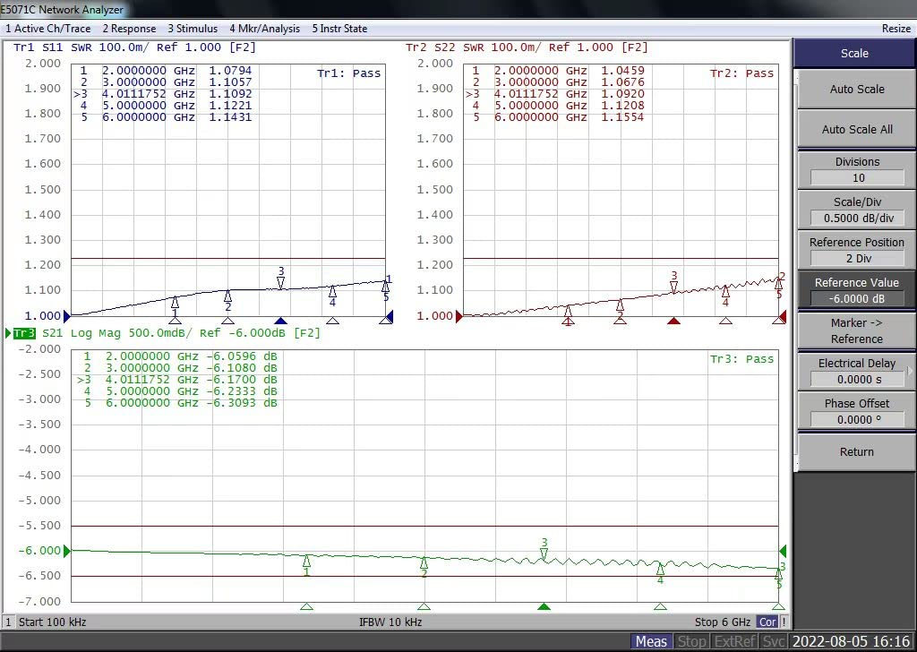
Task: Expand the Electrical Delay softkey arrow
Action: (910, 371)
